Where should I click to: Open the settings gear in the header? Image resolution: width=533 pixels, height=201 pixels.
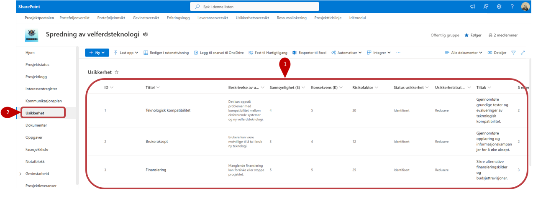499,7
